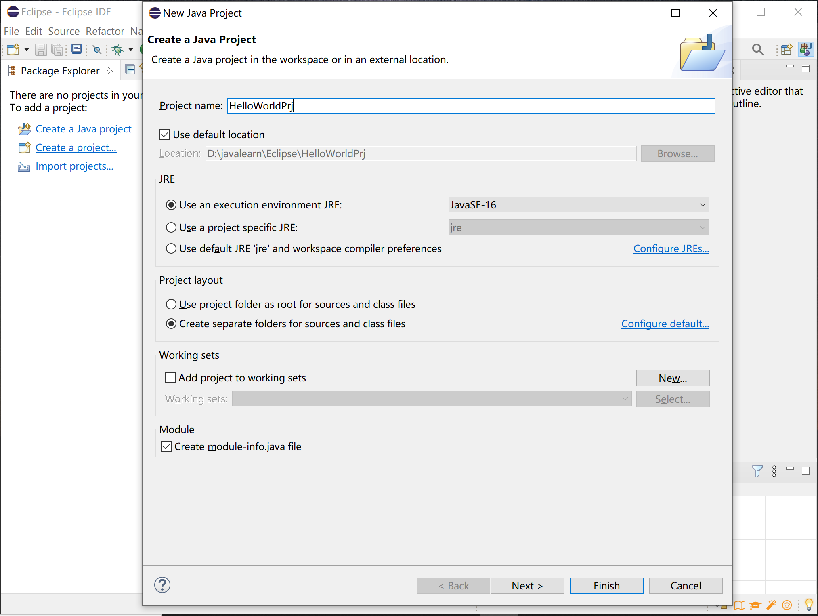
Task: Click the dialog help question mark icon
Action: pyautogui.click(x=162, y=585)
